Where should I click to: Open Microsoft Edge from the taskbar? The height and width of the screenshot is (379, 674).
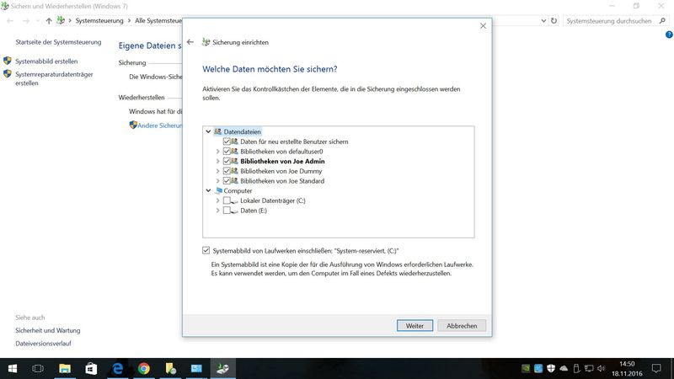(117, 369)
